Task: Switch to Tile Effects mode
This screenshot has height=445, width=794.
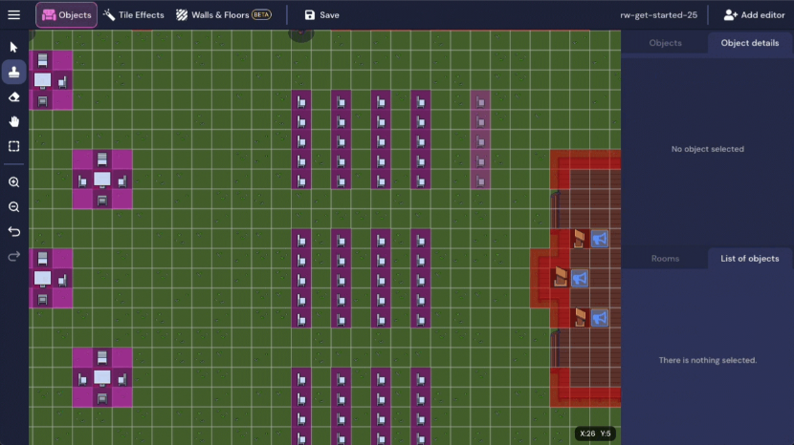Action: [x=134, y=15]
